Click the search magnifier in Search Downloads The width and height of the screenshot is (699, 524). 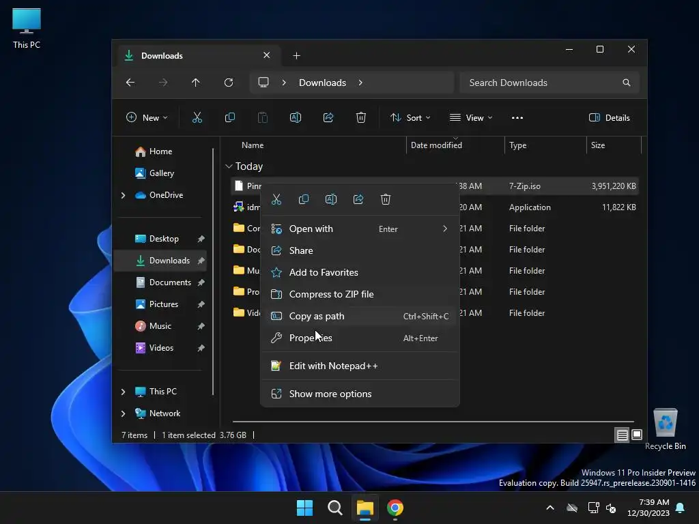tap(627, 83)
